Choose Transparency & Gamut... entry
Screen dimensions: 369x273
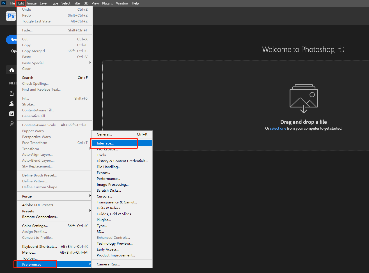[122, 202]
